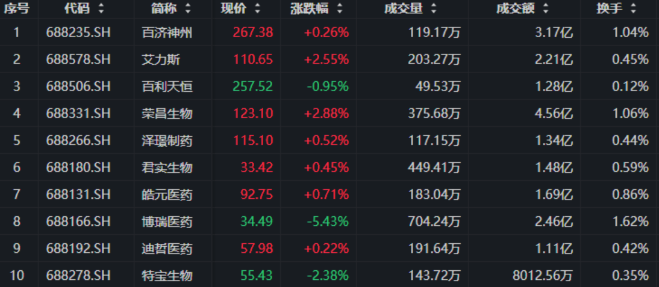Click price 55.43

coord(257,275)
